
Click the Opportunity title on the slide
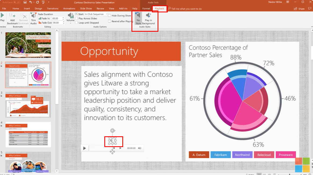pos(109,51)
